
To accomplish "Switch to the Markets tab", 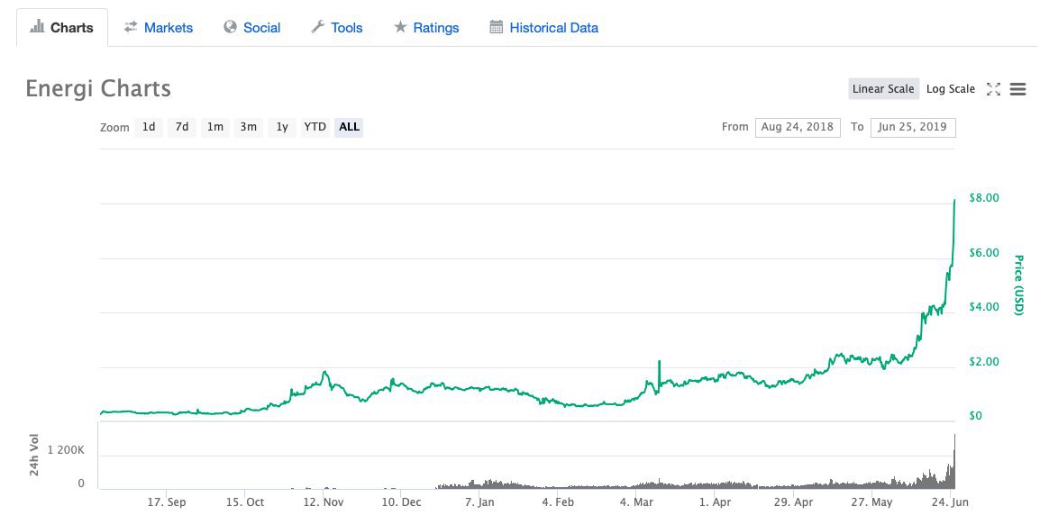I will click(159, 28).
